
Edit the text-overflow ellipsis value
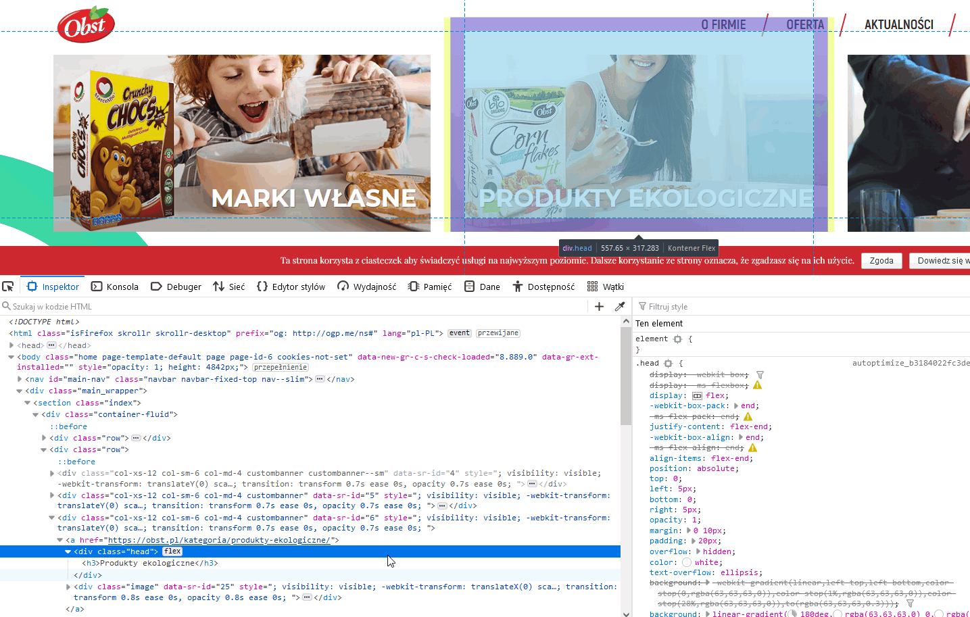pos(739,572)
